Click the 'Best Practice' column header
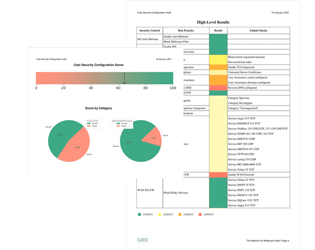 tap(186, 30)
